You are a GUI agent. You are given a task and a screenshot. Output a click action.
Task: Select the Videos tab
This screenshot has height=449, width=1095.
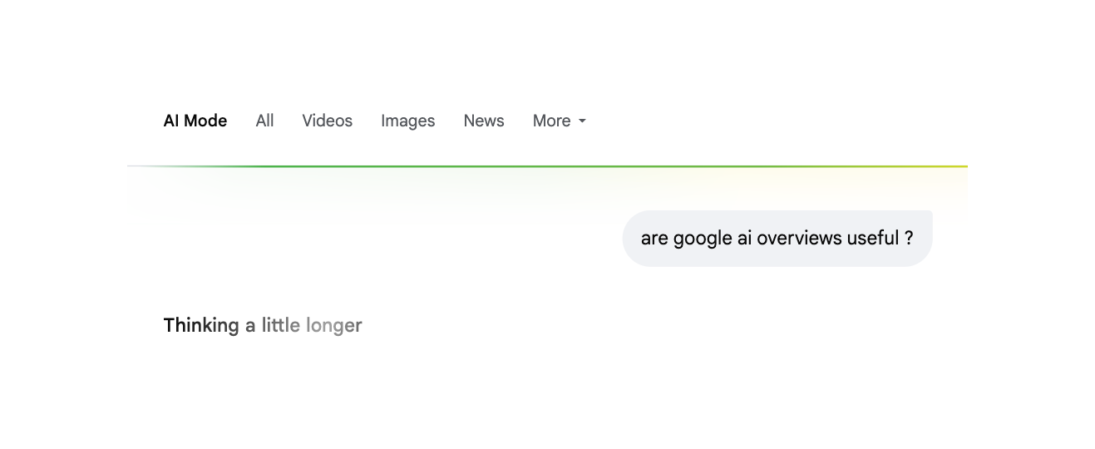[327, 121]
